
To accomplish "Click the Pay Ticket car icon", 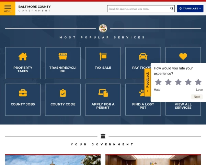I will click(143, 56).
